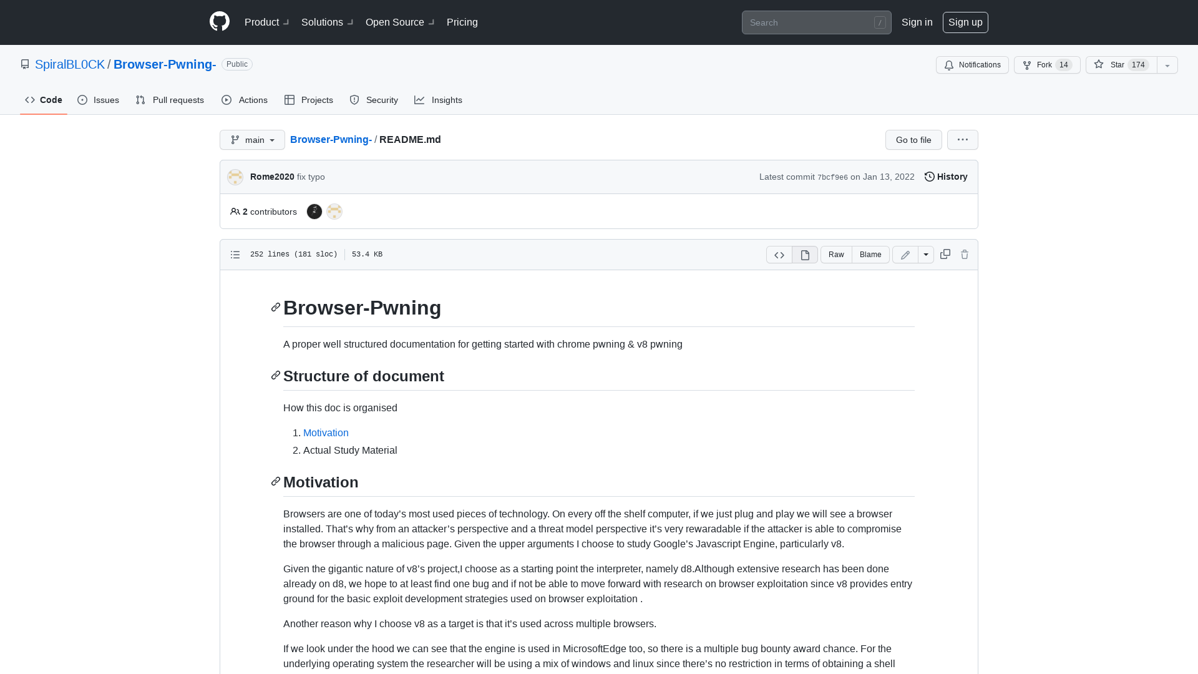Screen dimensions: 1198x674
Task: Click the fork count 14
Action: [1064, 65]
